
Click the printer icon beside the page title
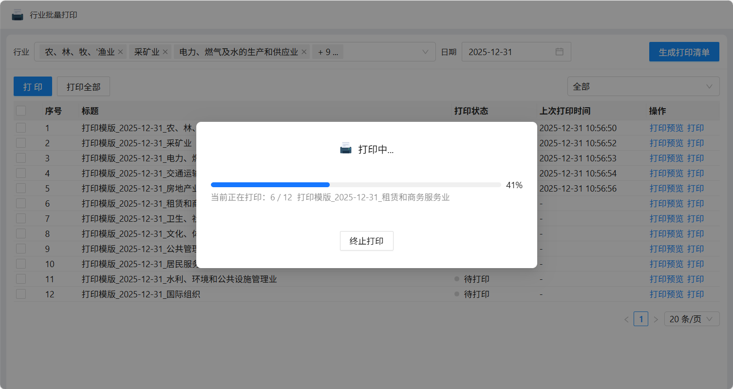(18, 15)
